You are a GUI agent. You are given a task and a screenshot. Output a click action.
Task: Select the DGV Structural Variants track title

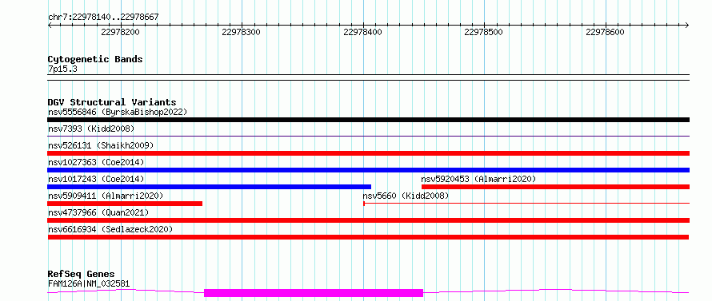[x=112, y=102]
